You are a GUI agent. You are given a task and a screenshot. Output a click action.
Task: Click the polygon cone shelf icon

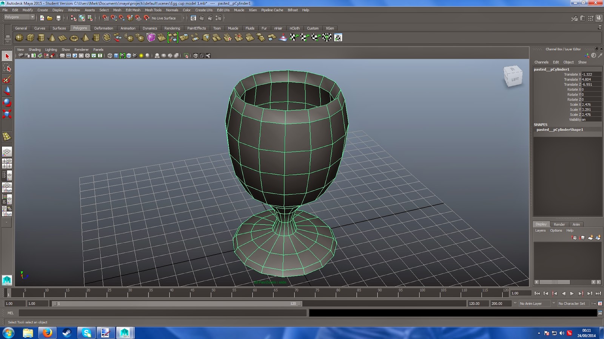click(x=52, y=38)
